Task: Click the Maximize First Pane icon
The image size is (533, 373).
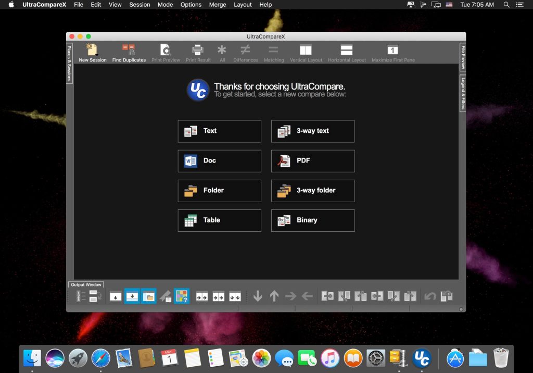Action: pos(393,50)
